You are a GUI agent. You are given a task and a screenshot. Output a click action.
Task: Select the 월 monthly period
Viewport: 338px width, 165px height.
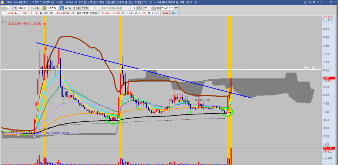(70, 8)
